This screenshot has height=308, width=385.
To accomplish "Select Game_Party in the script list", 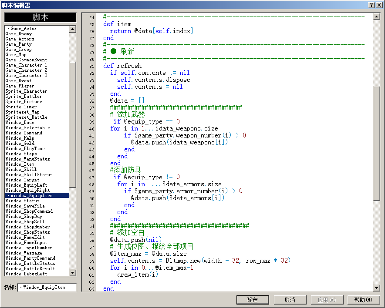I will [x=37, y=44].
